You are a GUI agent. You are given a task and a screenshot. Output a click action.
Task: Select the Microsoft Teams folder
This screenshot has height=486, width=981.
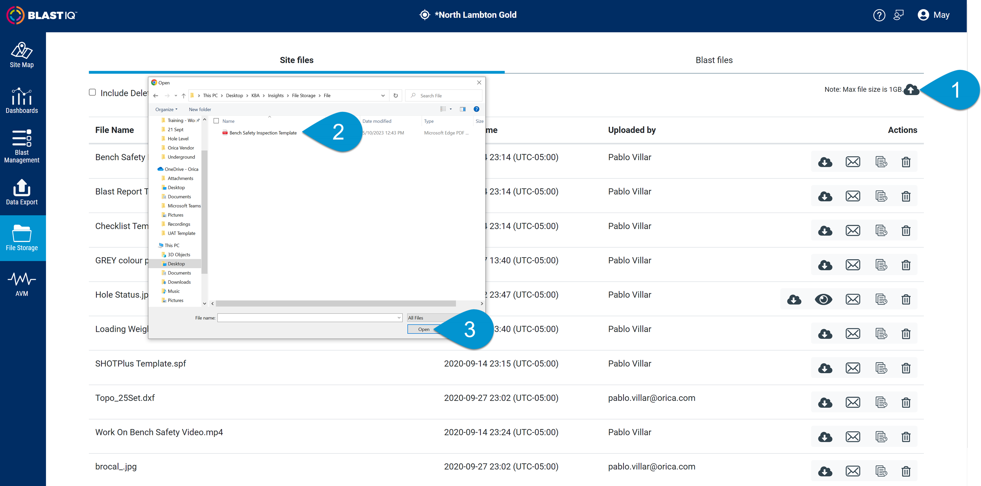click(181, 206)
